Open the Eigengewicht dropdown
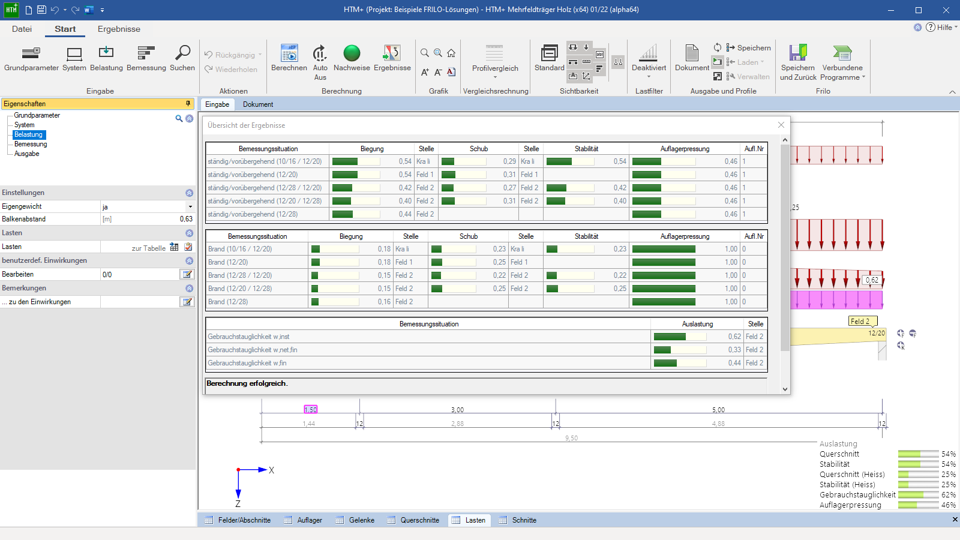 (x=190, y=206)
